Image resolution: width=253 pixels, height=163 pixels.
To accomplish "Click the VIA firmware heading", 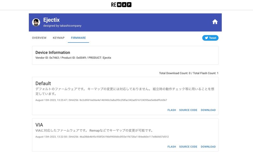I will 39,125.
